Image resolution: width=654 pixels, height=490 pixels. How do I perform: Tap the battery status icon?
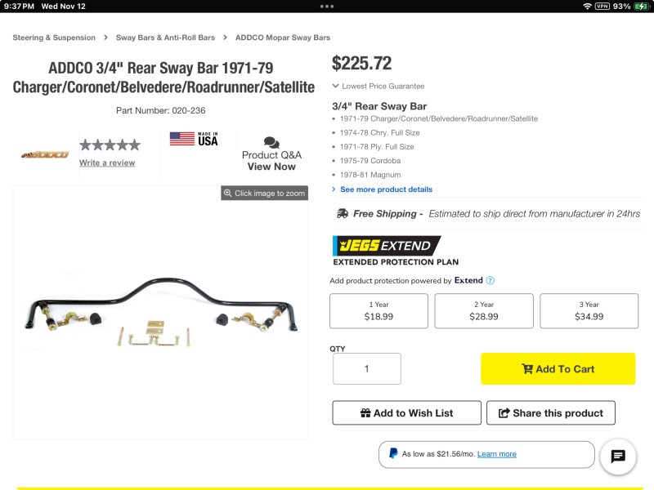point(643,7)
